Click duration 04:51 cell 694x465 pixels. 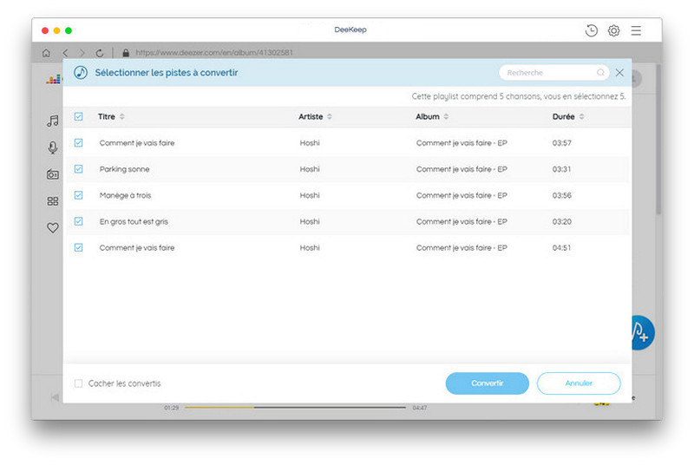click(561, 247)
